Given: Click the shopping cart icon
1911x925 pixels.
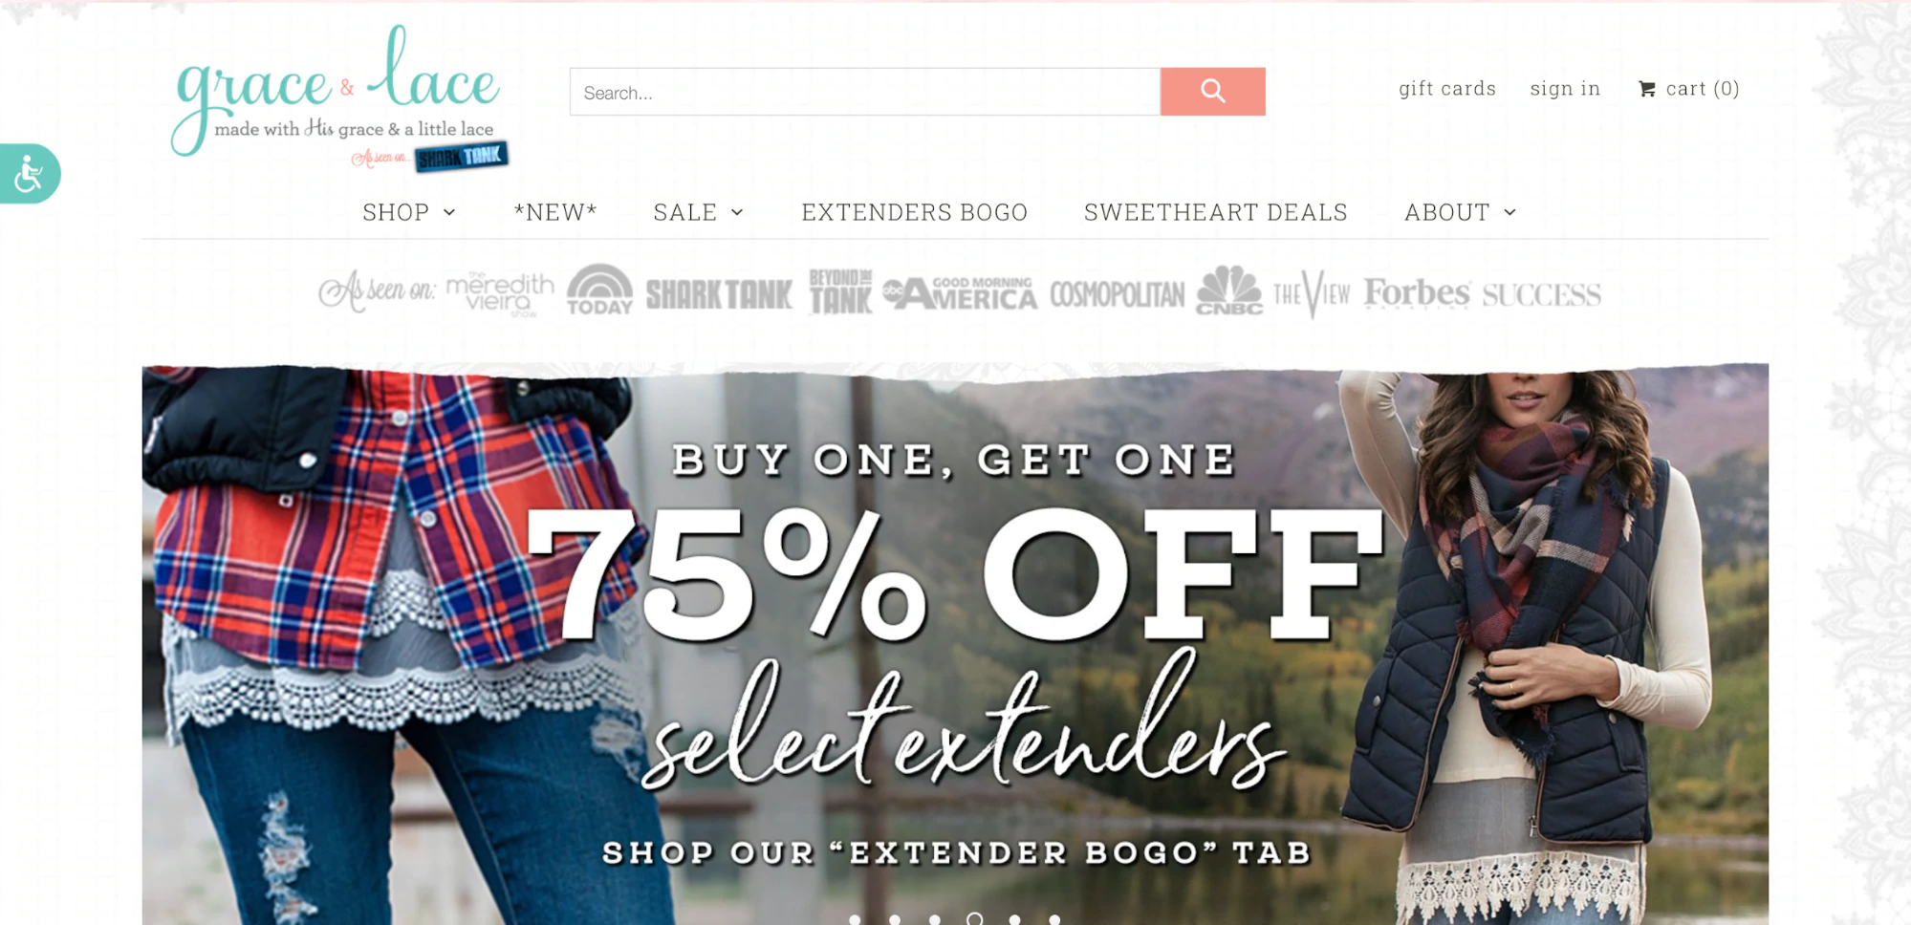Looking at the screenshot, I should (1646, 89).
